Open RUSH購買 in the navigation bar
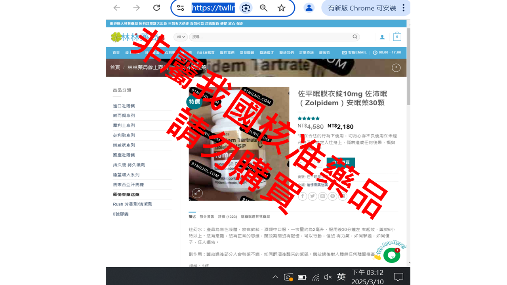The image size is (507, 285). click(x=206, y=53)
